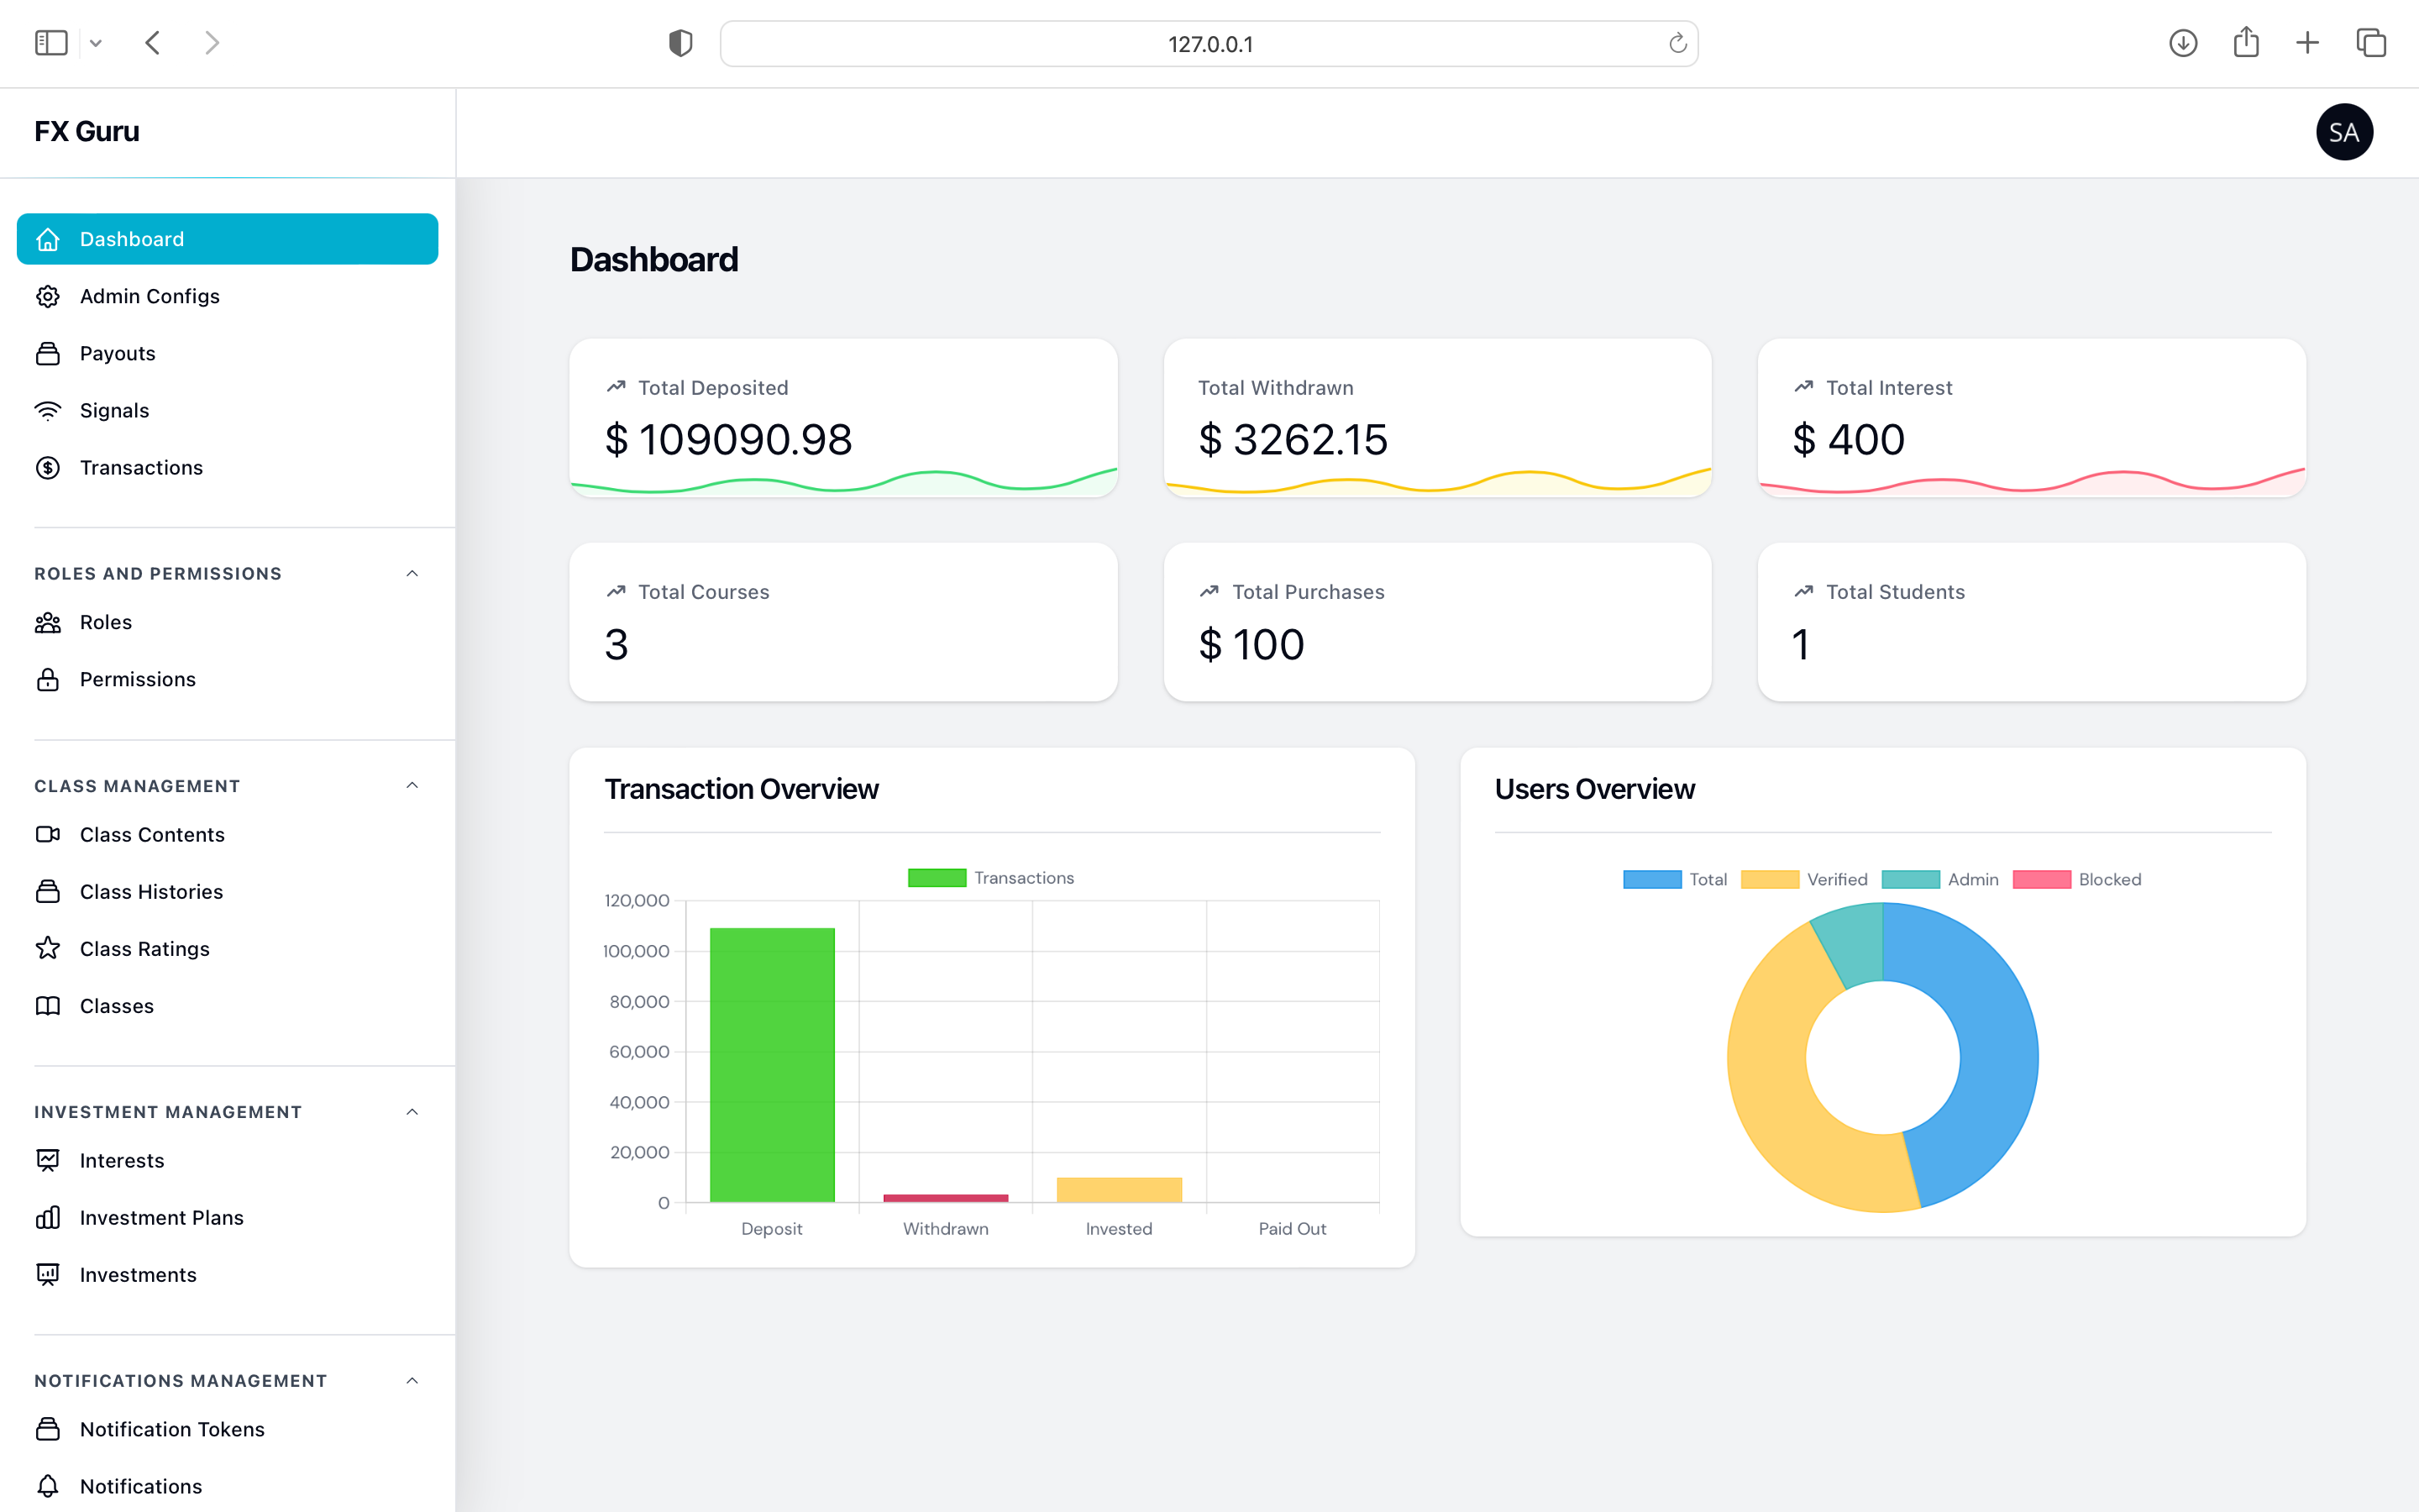Click the Class Ratings star icon
This screenshot has width=2419, height=1512.
pyautogui.click(x=48, y=948)
